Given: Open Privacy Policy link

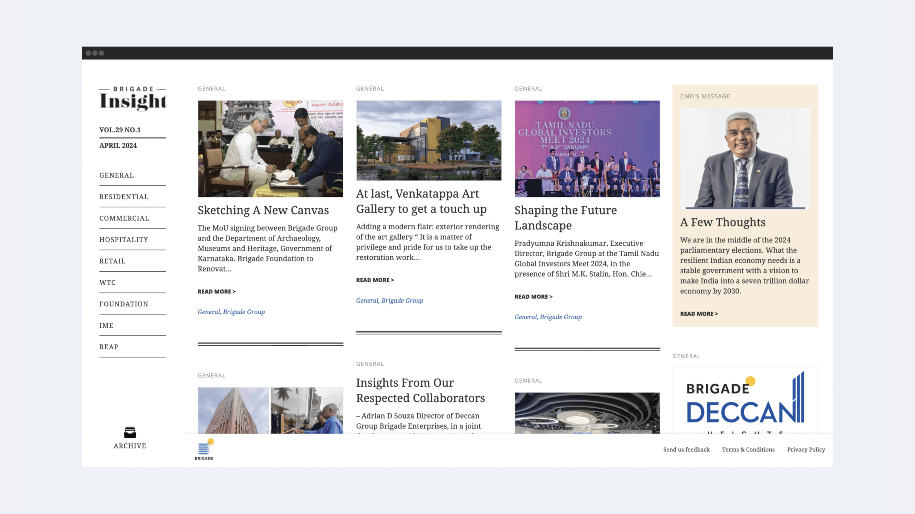Looking at the screenshot, I should coord(806,449).
